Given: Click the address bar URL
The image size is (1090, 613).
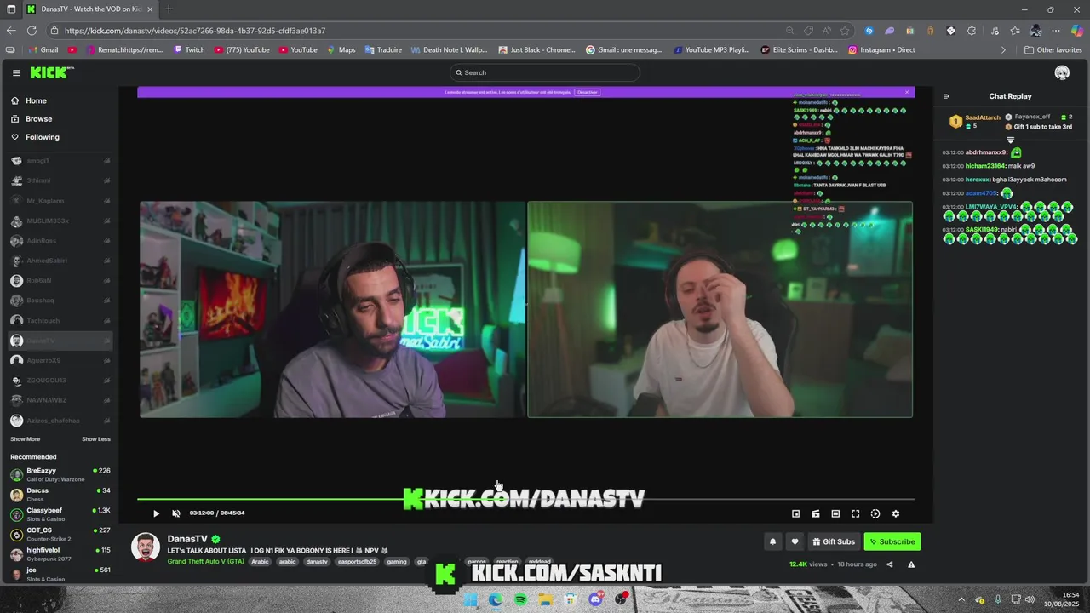Looking at the screenshot, I should [x=195, y=31].
